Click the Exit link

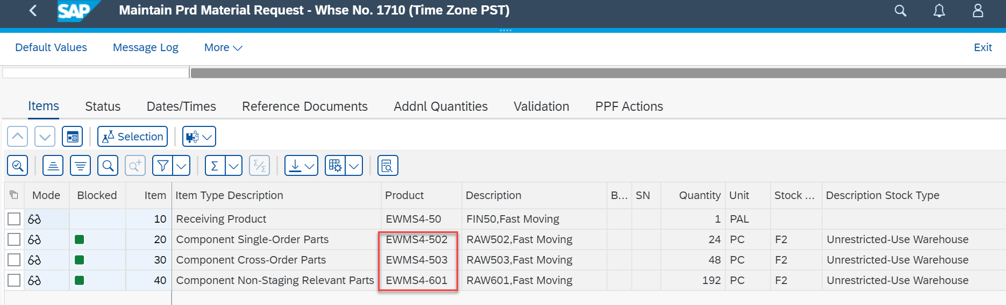[982, 47]
